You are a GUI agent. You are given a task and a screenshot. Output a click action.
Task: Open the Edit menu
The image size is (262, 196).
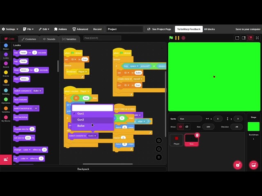tap(44, 29)
